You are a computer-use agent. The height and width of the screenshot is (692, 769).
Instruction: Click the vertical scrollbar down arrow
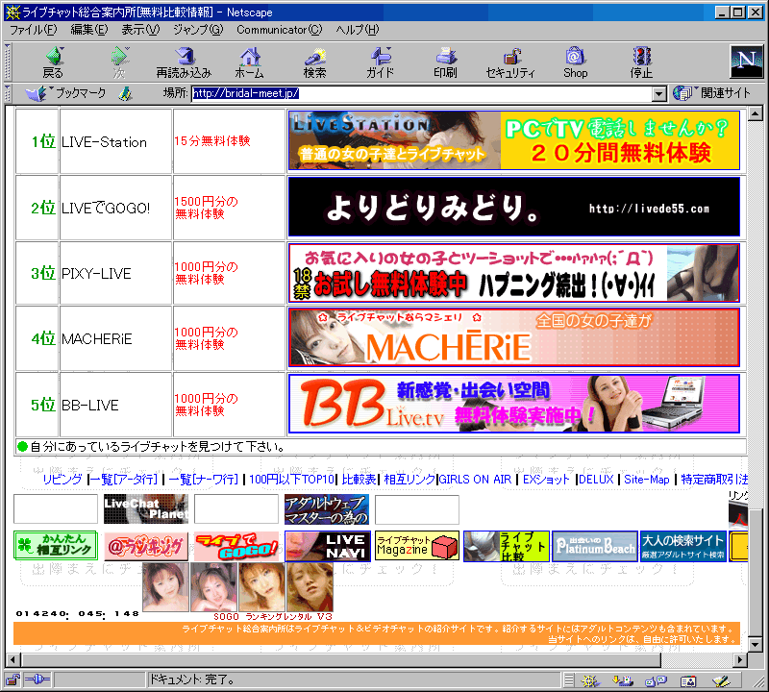[x=756, y=645]
